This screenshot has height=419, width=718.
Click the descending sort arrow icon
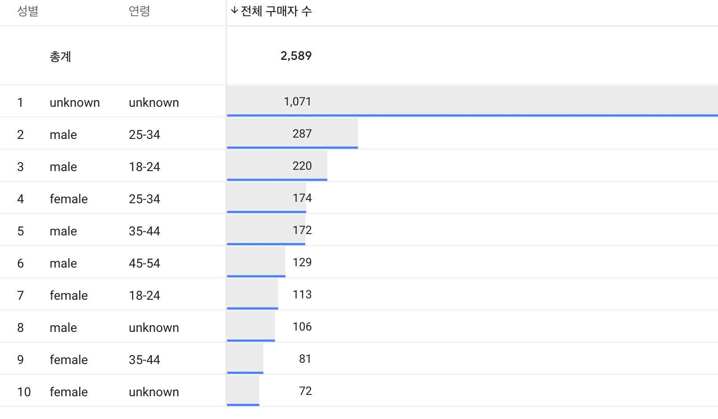pos(234,11)
